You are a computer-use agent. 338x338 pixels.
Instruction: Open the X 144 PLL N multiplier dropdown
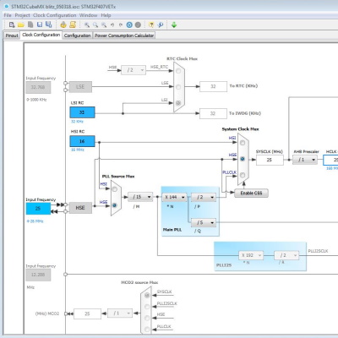174,197
